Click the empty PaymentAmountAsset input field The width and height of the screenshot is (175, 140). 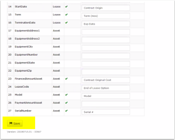point(106,104)
